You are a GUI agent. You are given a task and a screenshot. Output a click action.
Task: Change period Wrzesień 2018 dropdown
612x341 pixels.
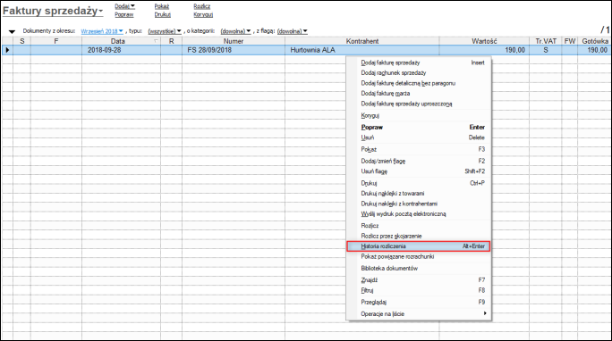point(102,31)
